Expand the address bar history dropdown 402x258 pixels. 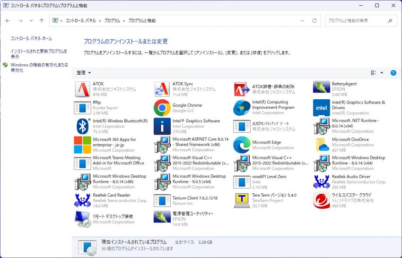302,21
